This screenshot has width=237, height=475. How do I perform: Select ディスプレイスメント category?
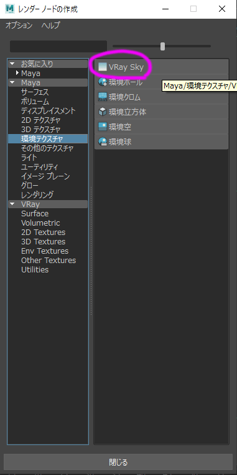[48, 111]
